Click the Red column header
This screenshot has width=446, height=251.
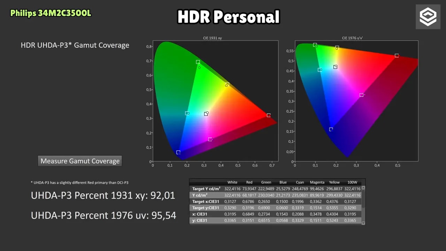[x=249, y=182]
